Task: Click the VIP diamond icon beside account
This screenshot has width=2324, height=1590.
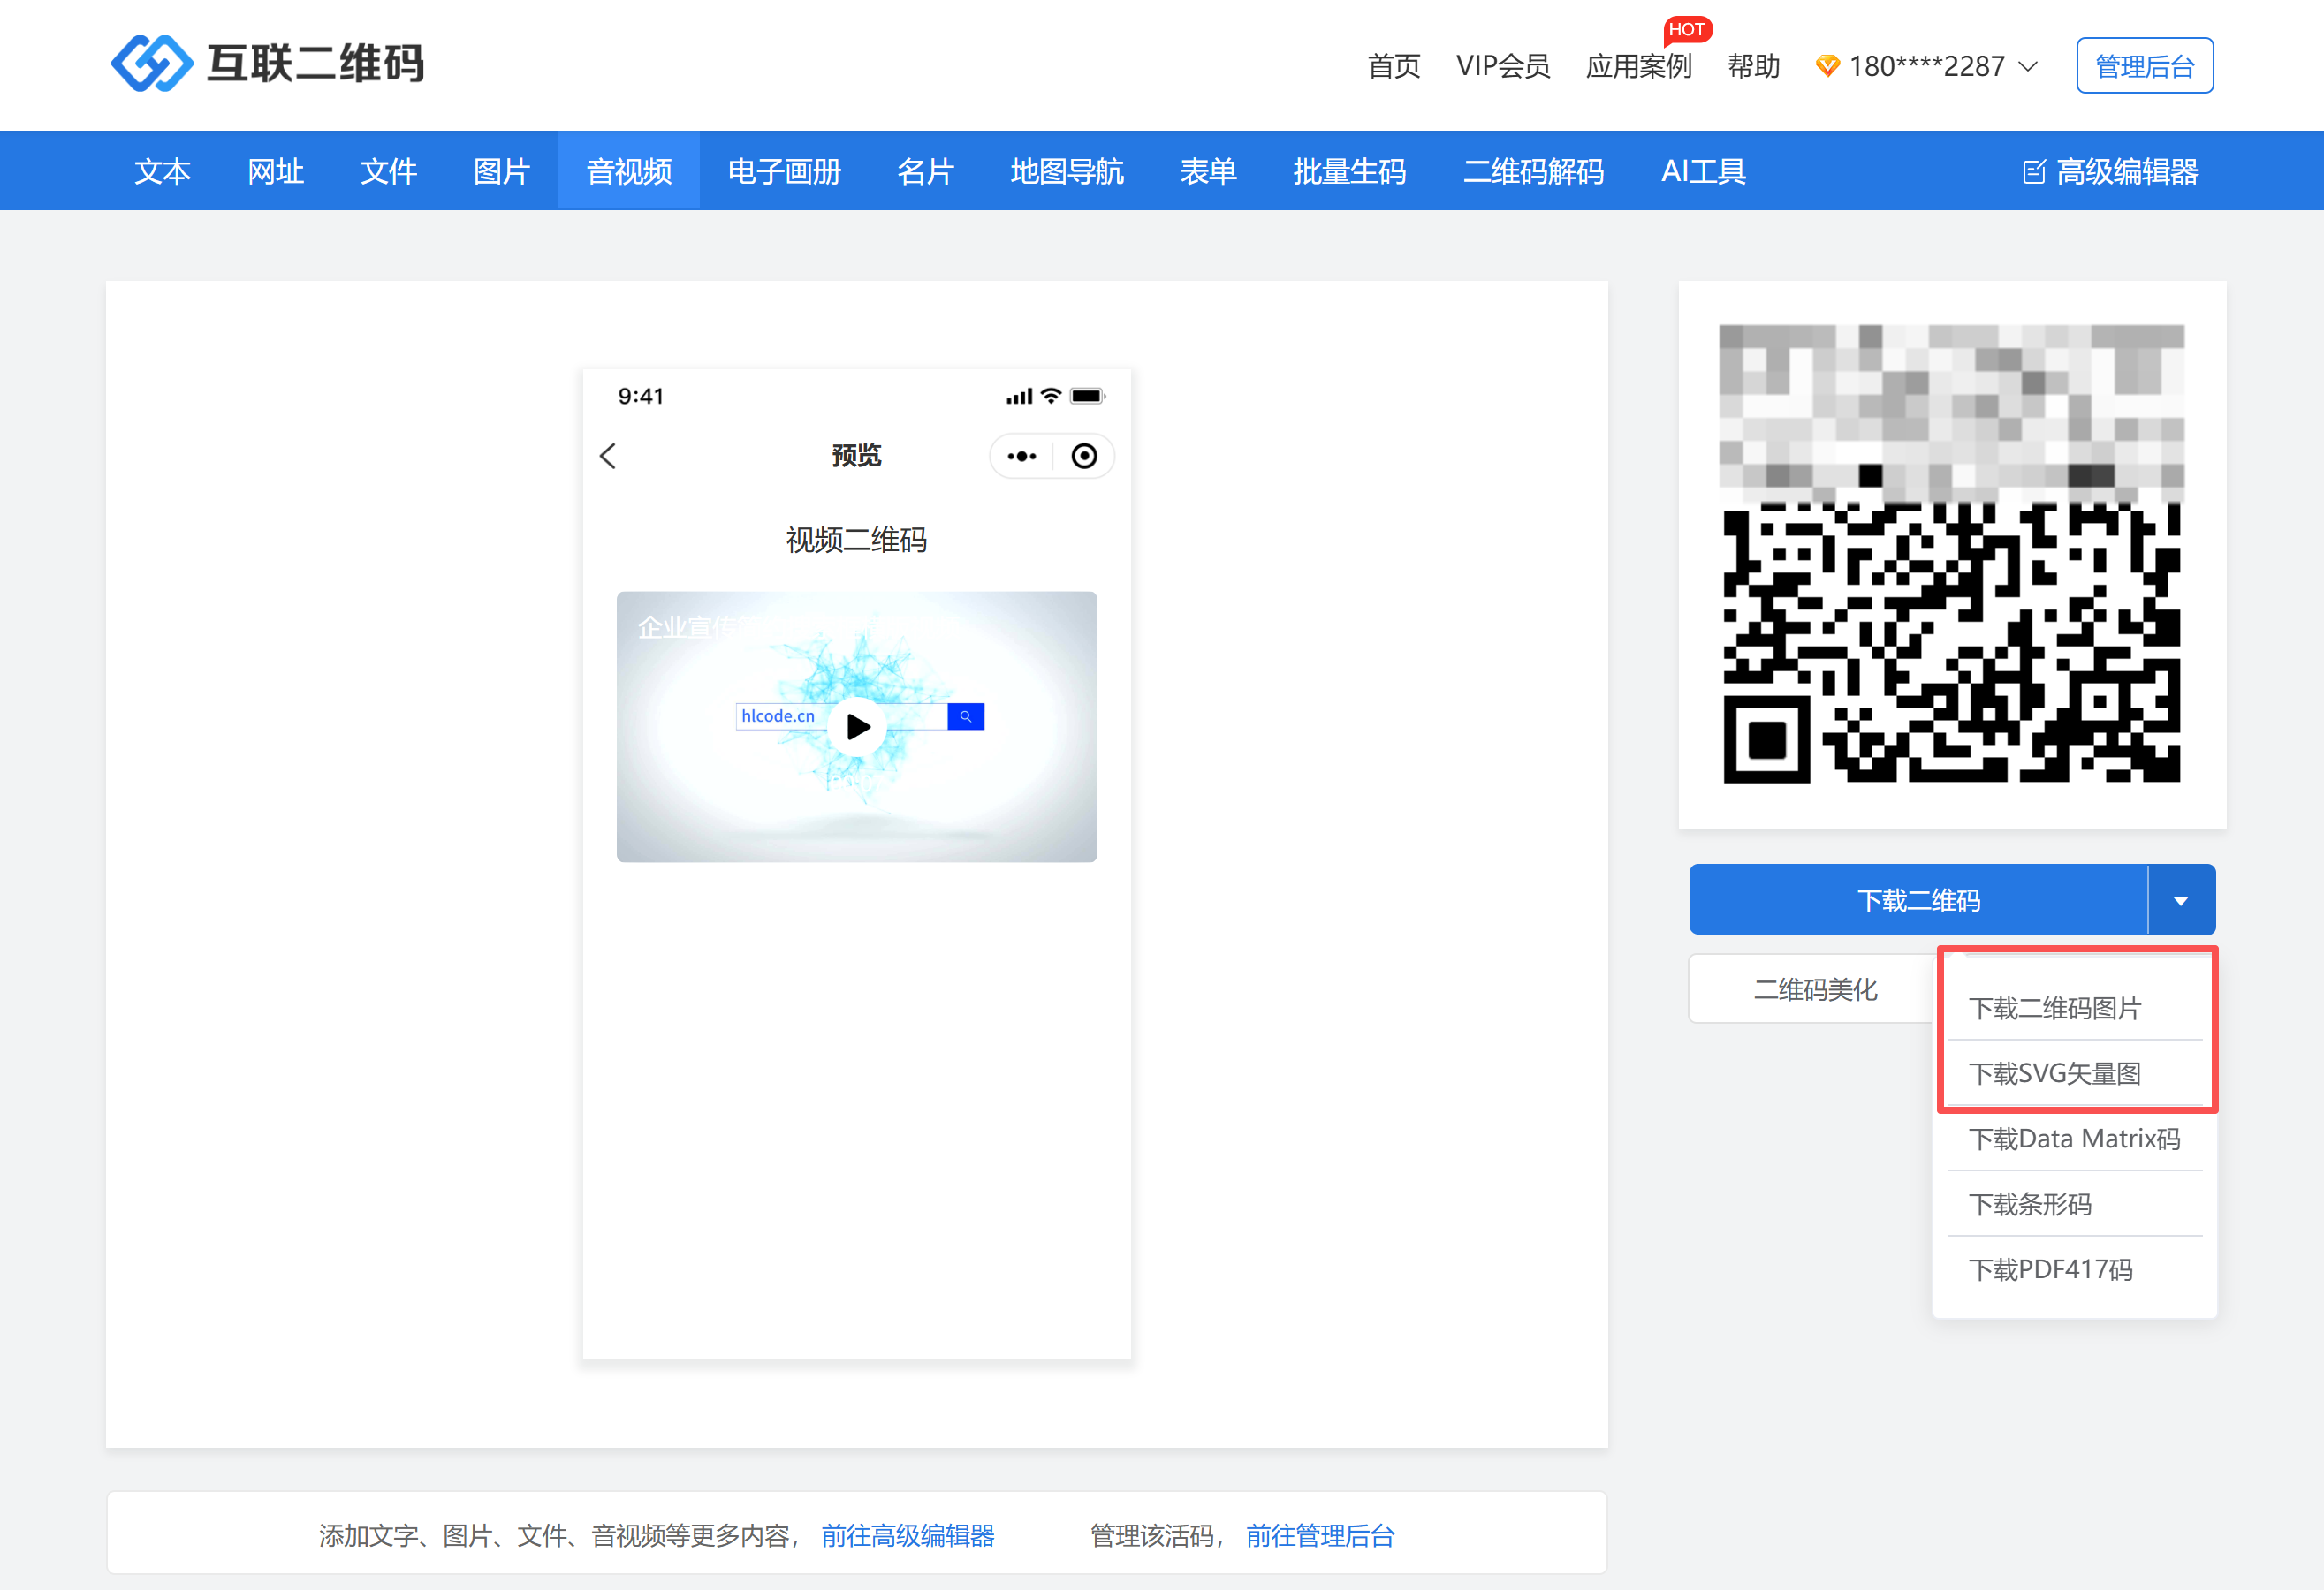Action: coord(1827,66)
